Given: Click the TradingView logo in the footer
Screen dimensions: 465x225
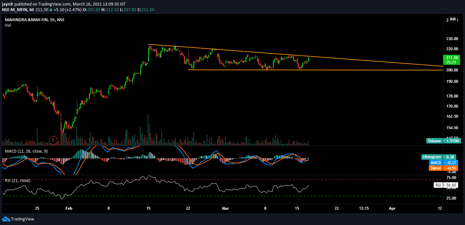Looking at the screenshot, I should (18, 219).
